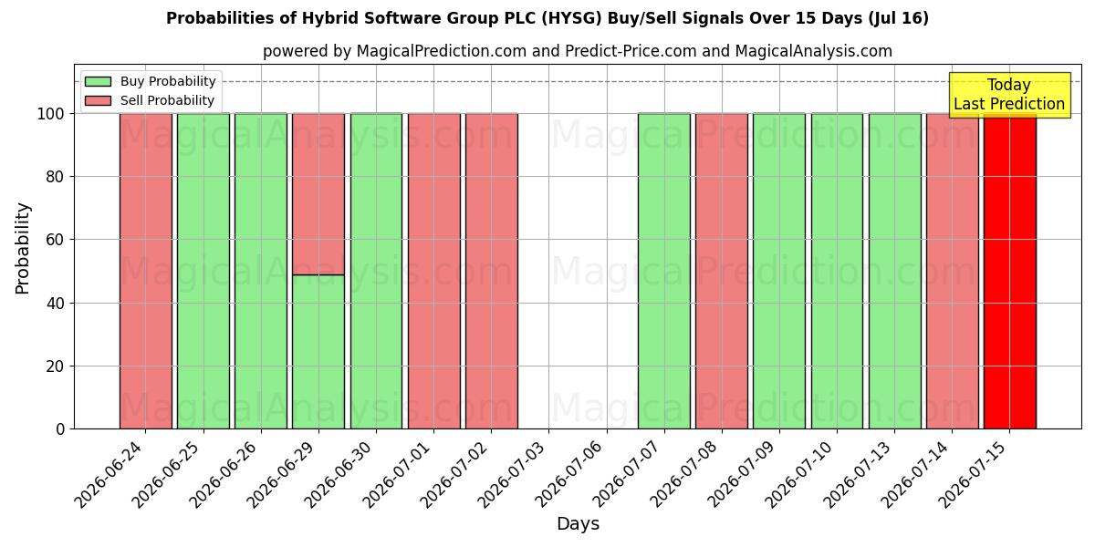Click the red bar for 2026-06-24
Image resolution: width=1095 pixels, height=547 pixels.
pos(146,271)
